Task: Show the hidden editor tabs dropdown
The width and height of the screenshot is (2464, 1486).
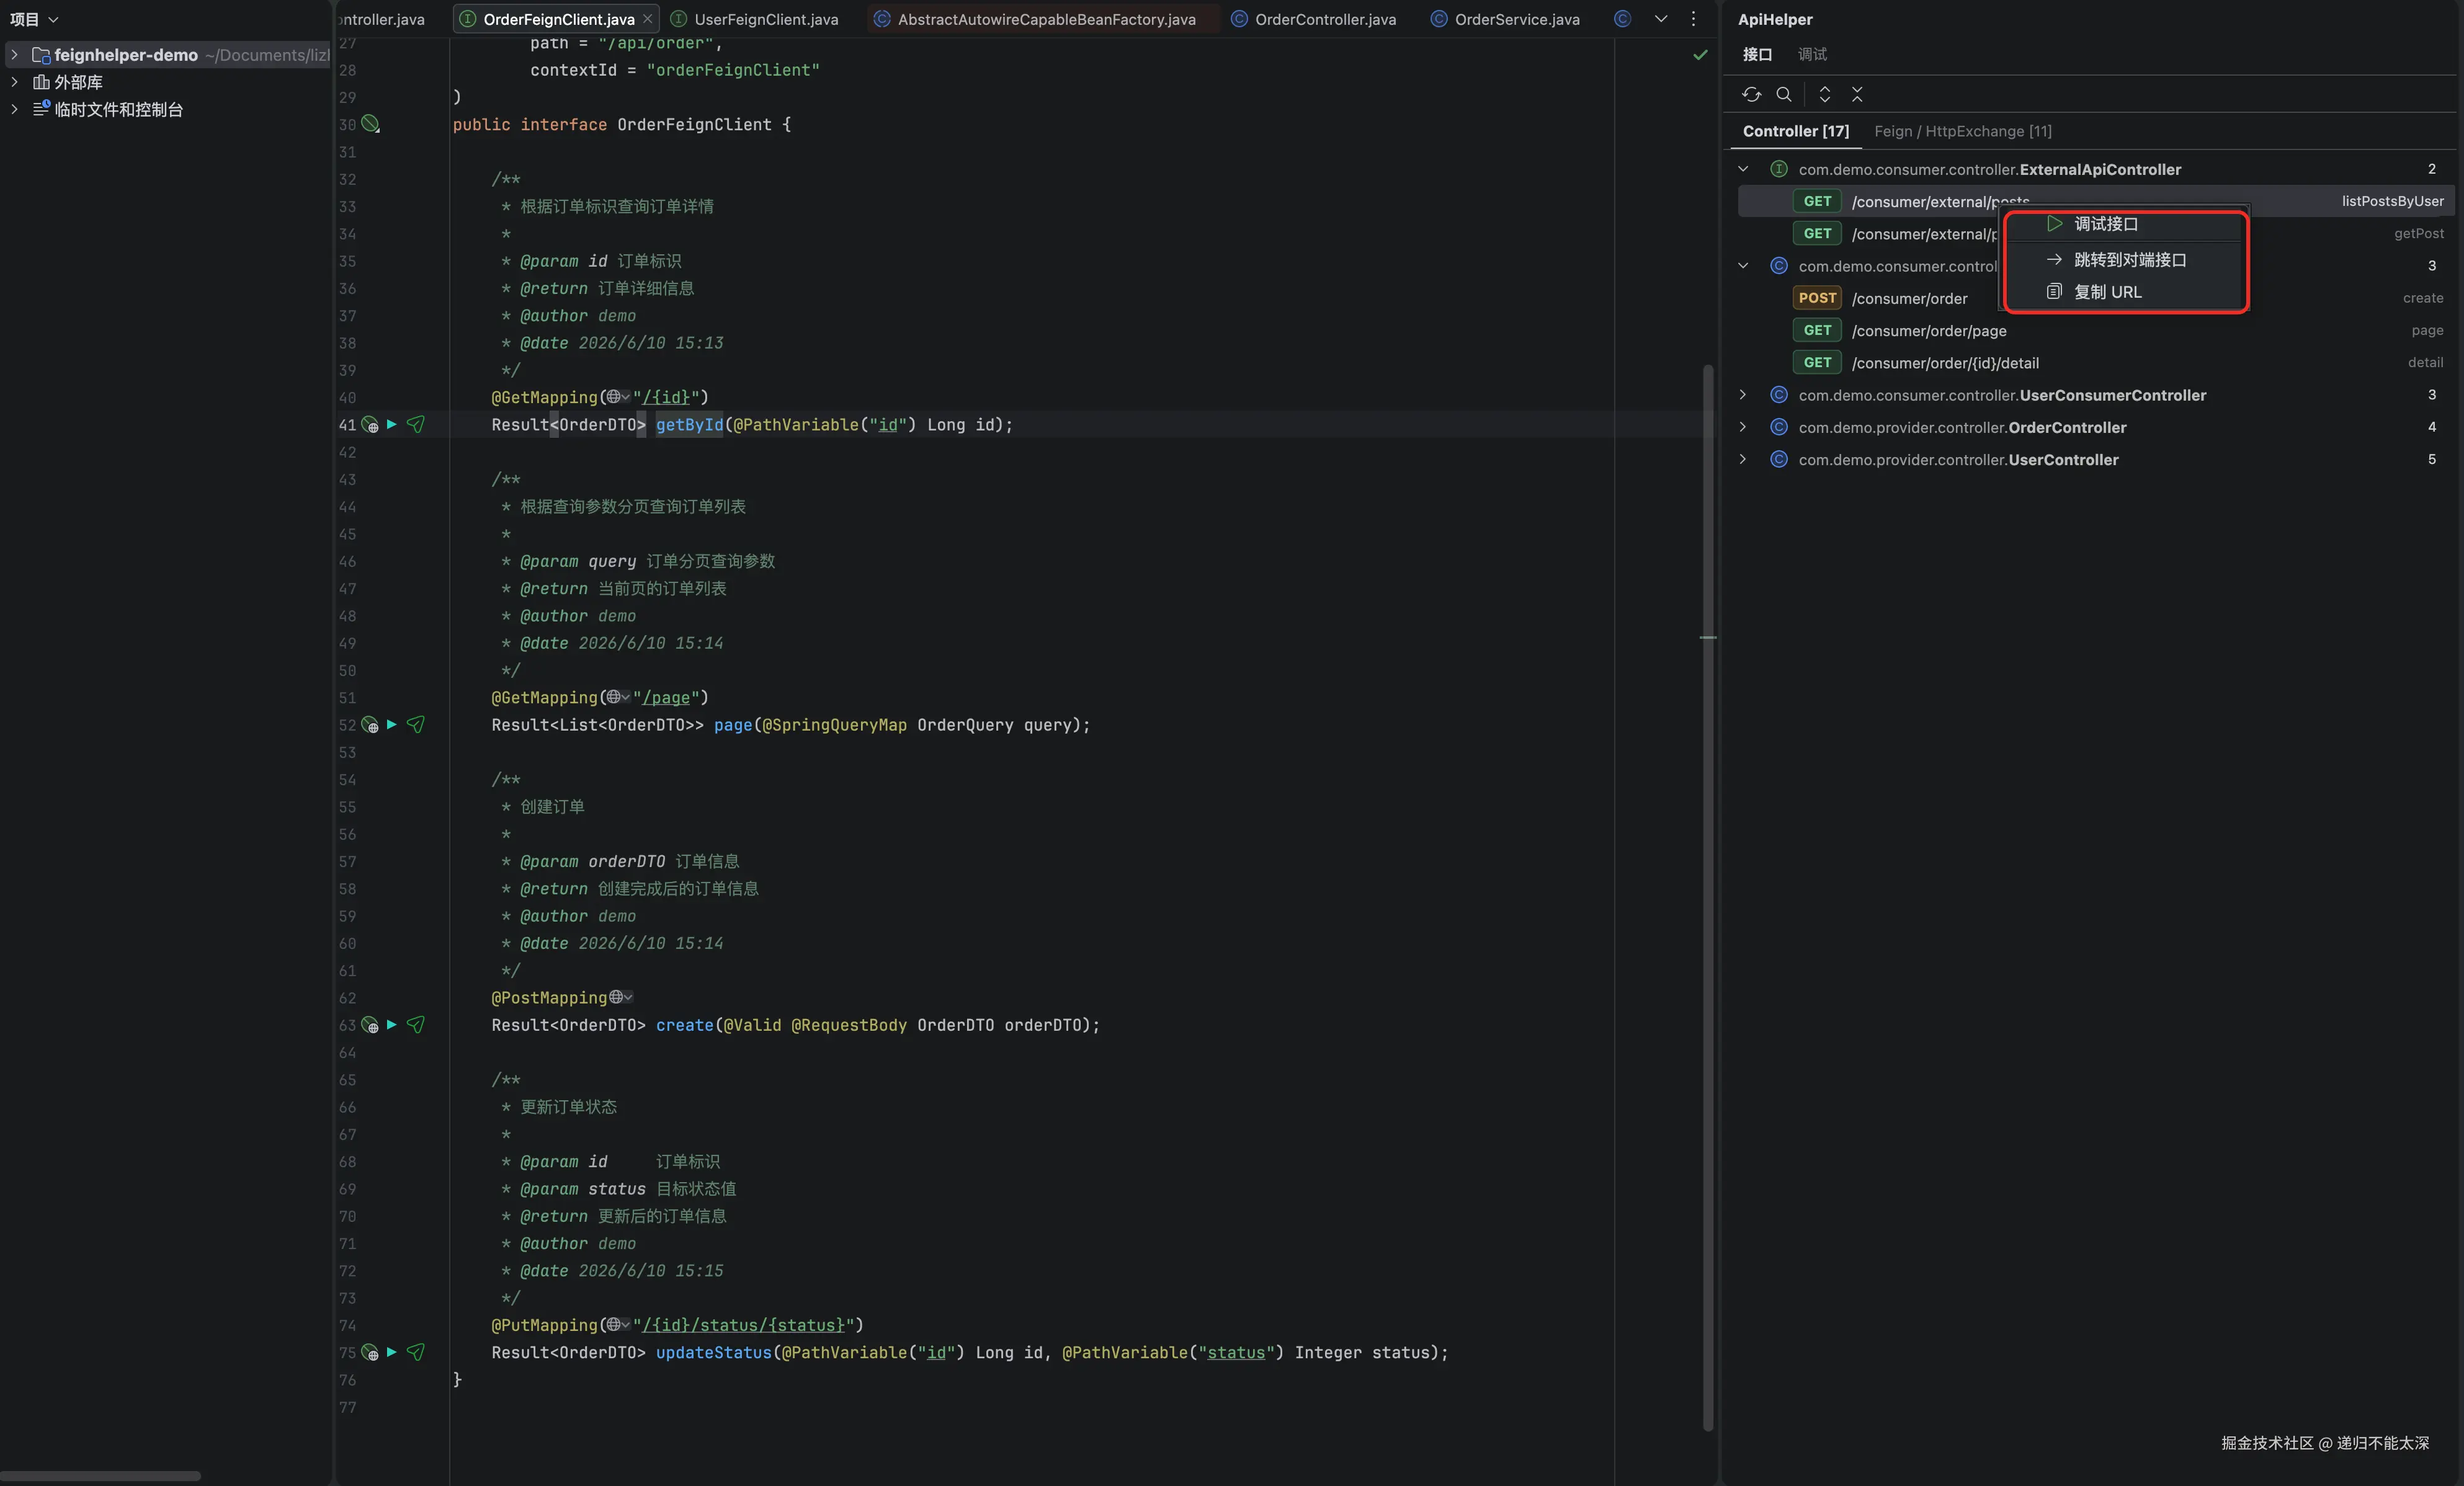Action: (x=1661, y=19)
